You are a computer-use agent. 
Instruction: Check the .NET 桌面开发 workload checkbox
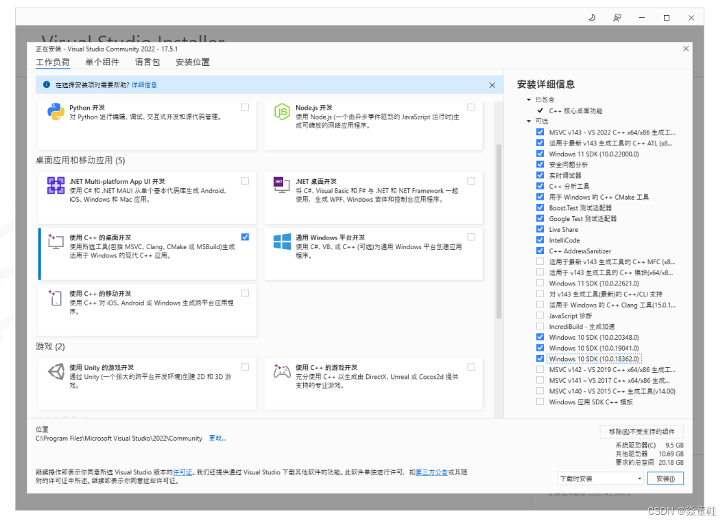471,181
